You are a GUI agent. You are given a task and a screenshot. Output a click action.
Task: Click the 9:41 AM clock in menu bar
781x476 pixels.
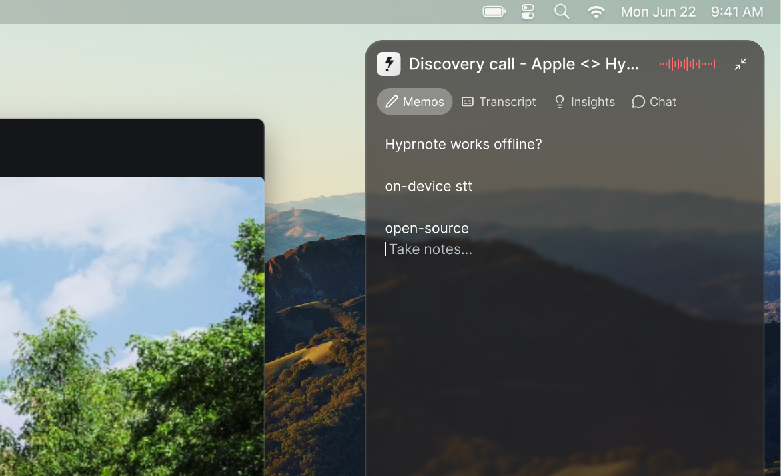(736, 11)
